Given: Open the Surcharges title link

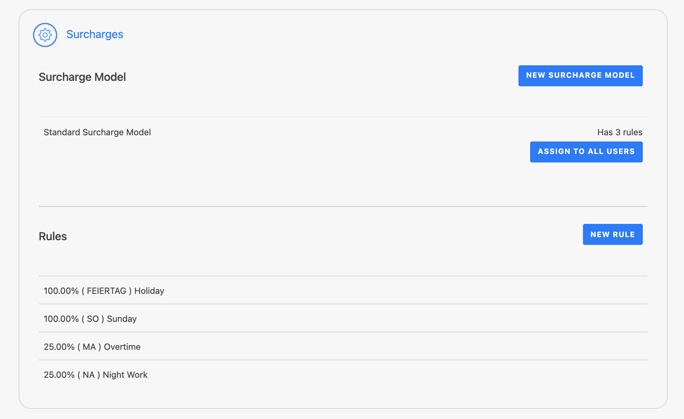Looking at the screenshot, I should (x=94, y=35).
